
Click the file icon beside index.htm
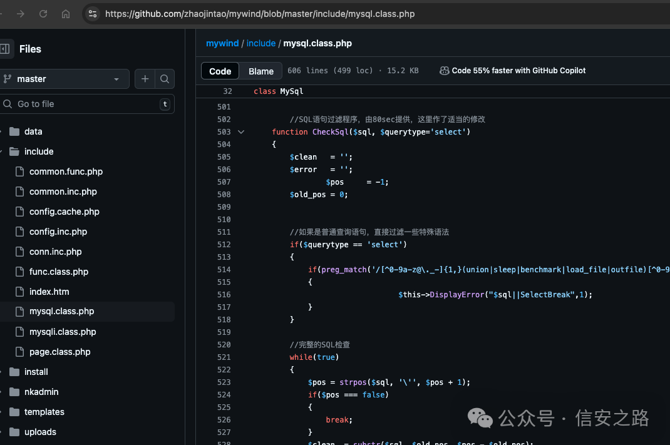(x=19, y=292)
